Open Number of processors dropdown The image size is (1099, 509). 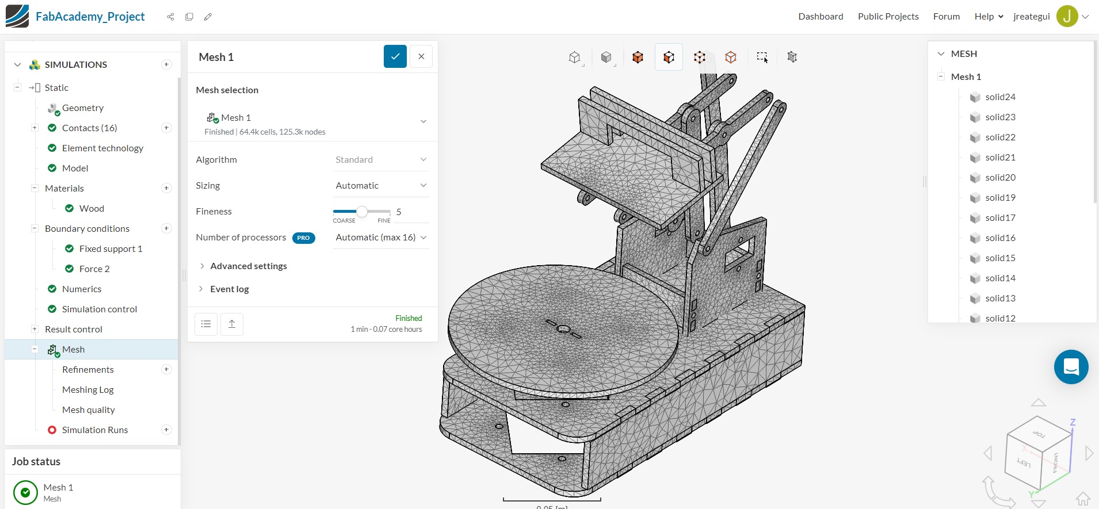click(381, 237)
